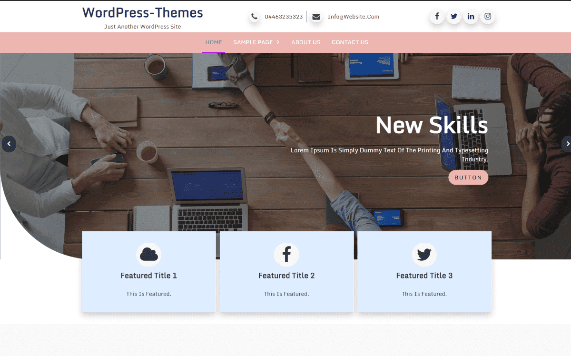Open the Facebook social icon in header

437,16
